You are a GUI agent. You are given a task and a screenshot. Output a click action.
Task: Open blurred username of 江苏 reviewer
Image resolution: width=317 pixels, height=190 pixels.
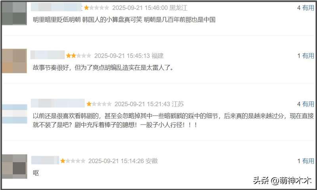(58, 103)
